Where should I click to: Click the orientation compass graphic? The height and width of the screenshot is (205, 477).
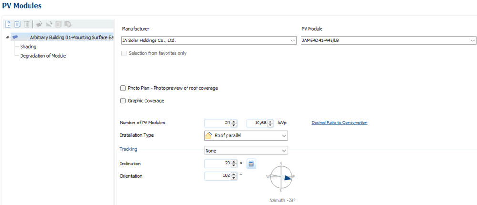click(280, 177)
